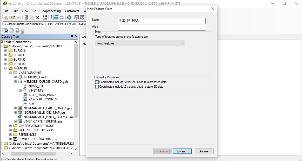Enable coordinates include Z values checkbox

(x=97, y=87)
